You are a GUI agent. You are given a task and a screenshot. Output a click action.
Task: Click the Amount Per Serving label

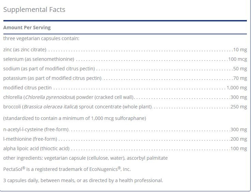pyautogui.click(x=27, y=28)
